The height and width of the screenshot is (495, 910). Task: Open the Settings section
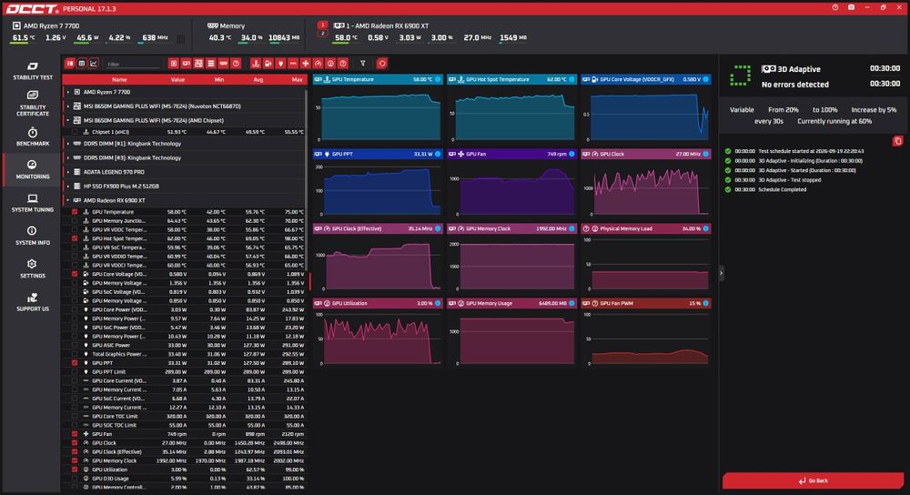pyautogui.click(x=33, y=268)
